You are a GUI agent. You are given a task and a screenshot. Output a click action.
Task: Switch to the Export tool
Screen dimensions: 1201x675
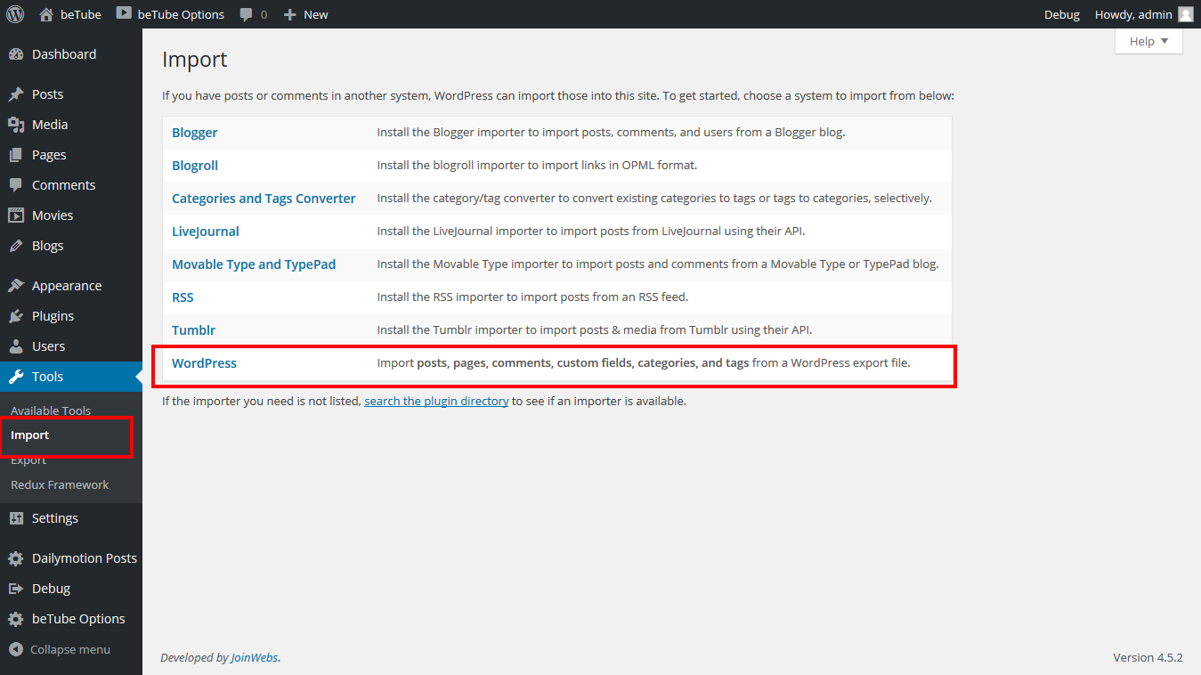point(29,459)
